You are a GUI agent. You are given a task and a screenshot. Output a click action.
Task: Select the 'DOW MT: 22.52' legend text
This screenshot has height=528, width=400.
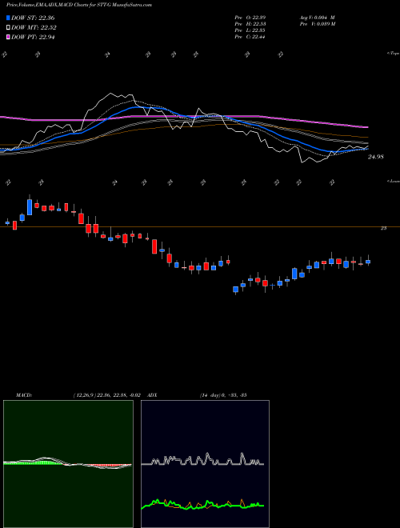pyautogui.click(x=34, y=28)
